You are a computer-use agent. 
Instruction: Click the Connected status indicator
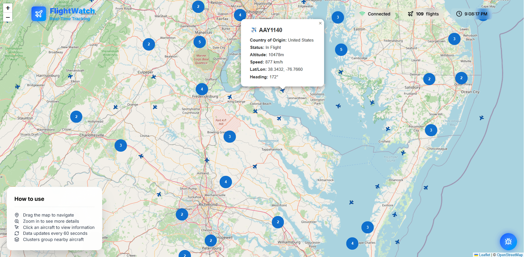(x=375, y=14)
